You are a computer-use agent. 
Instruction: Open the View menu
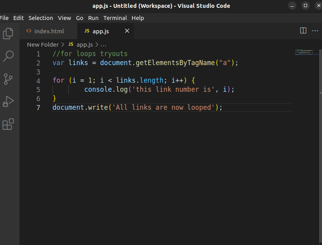[x=65, y=18]
